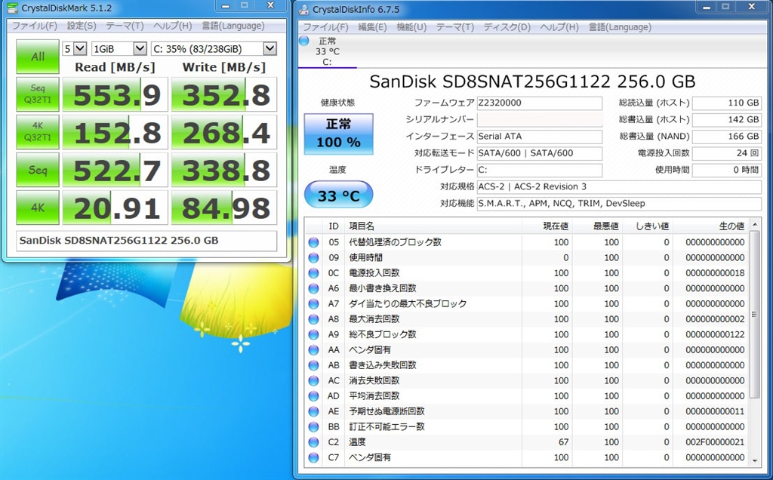Click status circle for ID A7 row
This screenshot has height=480, width=773.
[313, 303]
